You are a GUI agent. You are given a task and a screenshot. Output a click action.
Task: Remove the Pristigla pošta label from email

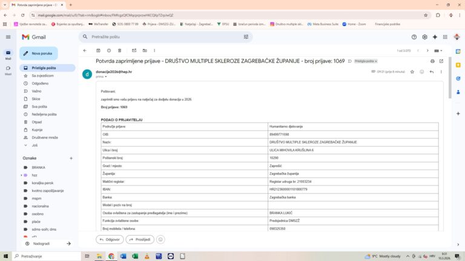(x=376, y=61)
